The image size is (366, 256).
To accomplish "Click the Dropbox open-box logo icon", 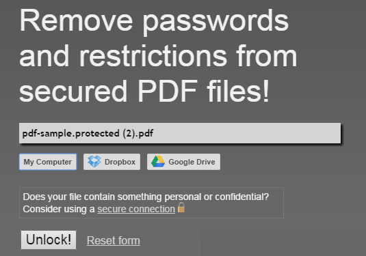I will pos(94,161).
